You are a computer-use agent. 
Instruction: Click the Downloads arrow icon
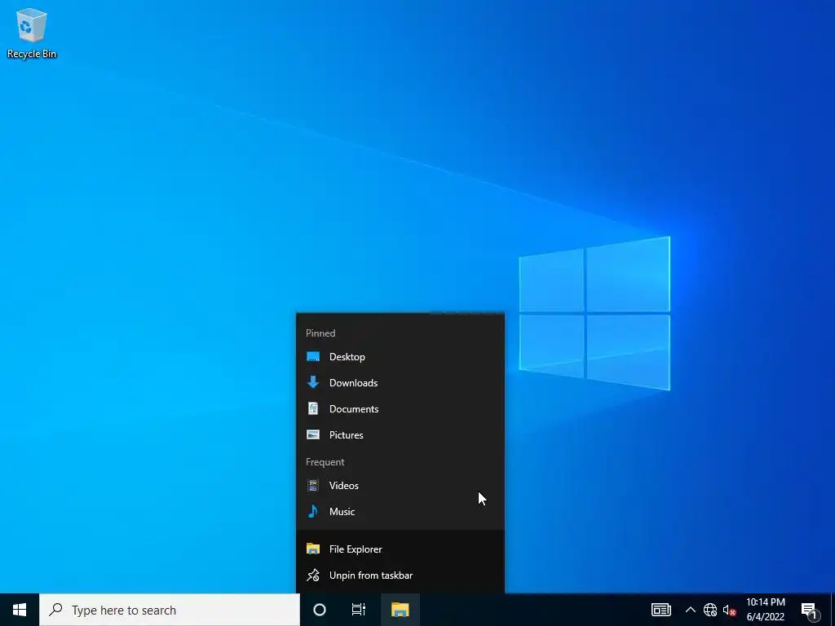click(313, 382)
